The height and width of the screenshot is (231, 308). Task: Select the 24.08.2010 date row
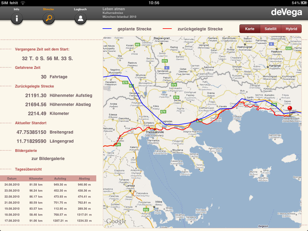48,185
